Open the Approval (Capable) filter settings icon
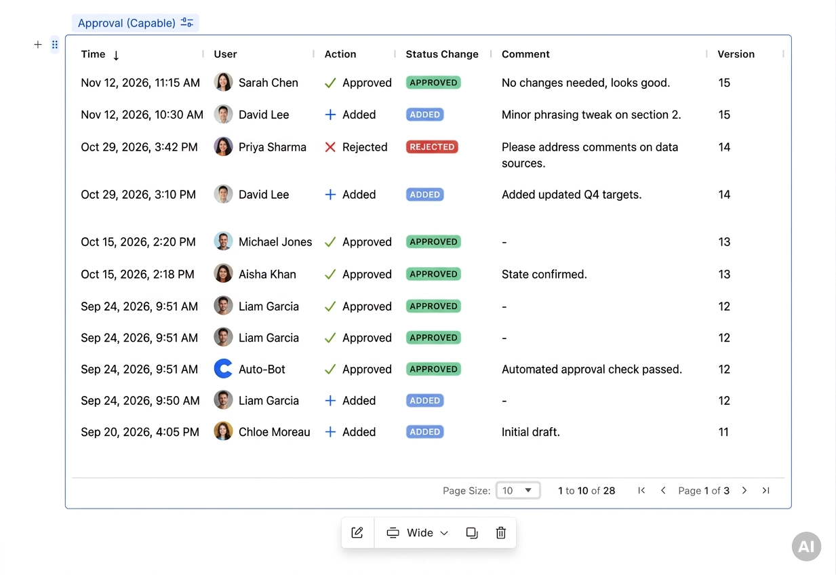The height and width of the screenshot is (575, 836). pyautogui.click(x=187, y=23)
